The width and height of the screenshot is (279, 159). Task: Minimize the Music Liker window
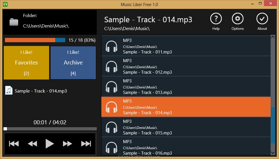252,4
